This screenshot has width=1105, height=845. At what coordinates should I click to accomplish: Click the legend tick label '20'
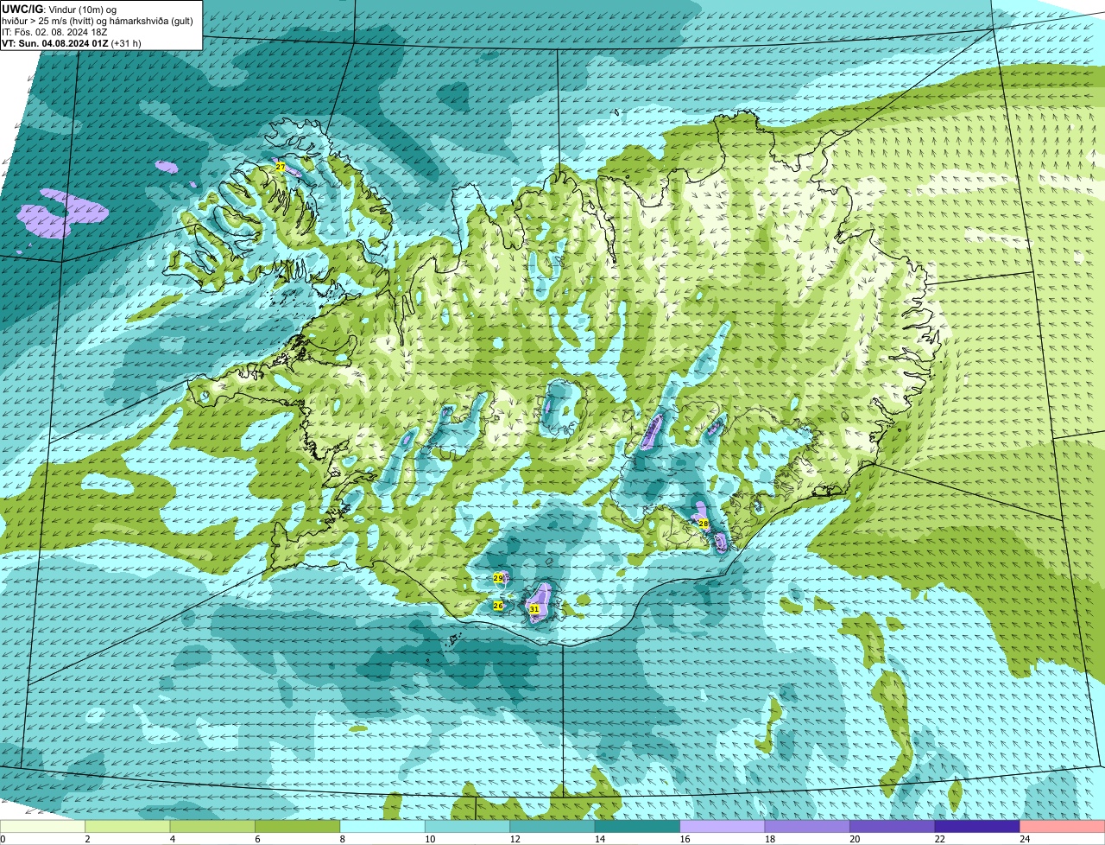[x=854, y=839]
